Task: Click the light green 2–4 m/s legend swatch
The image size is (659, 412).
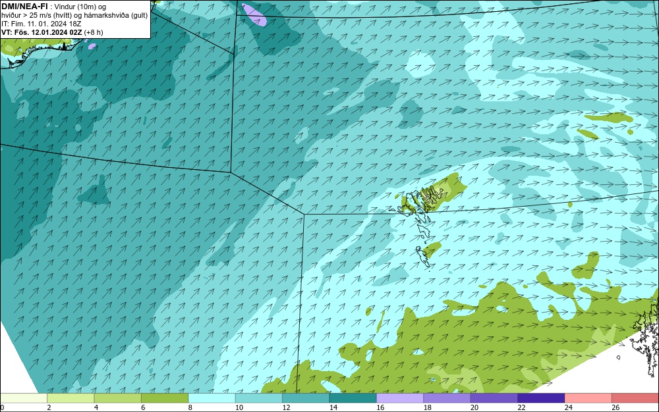Action: (71, 398)
